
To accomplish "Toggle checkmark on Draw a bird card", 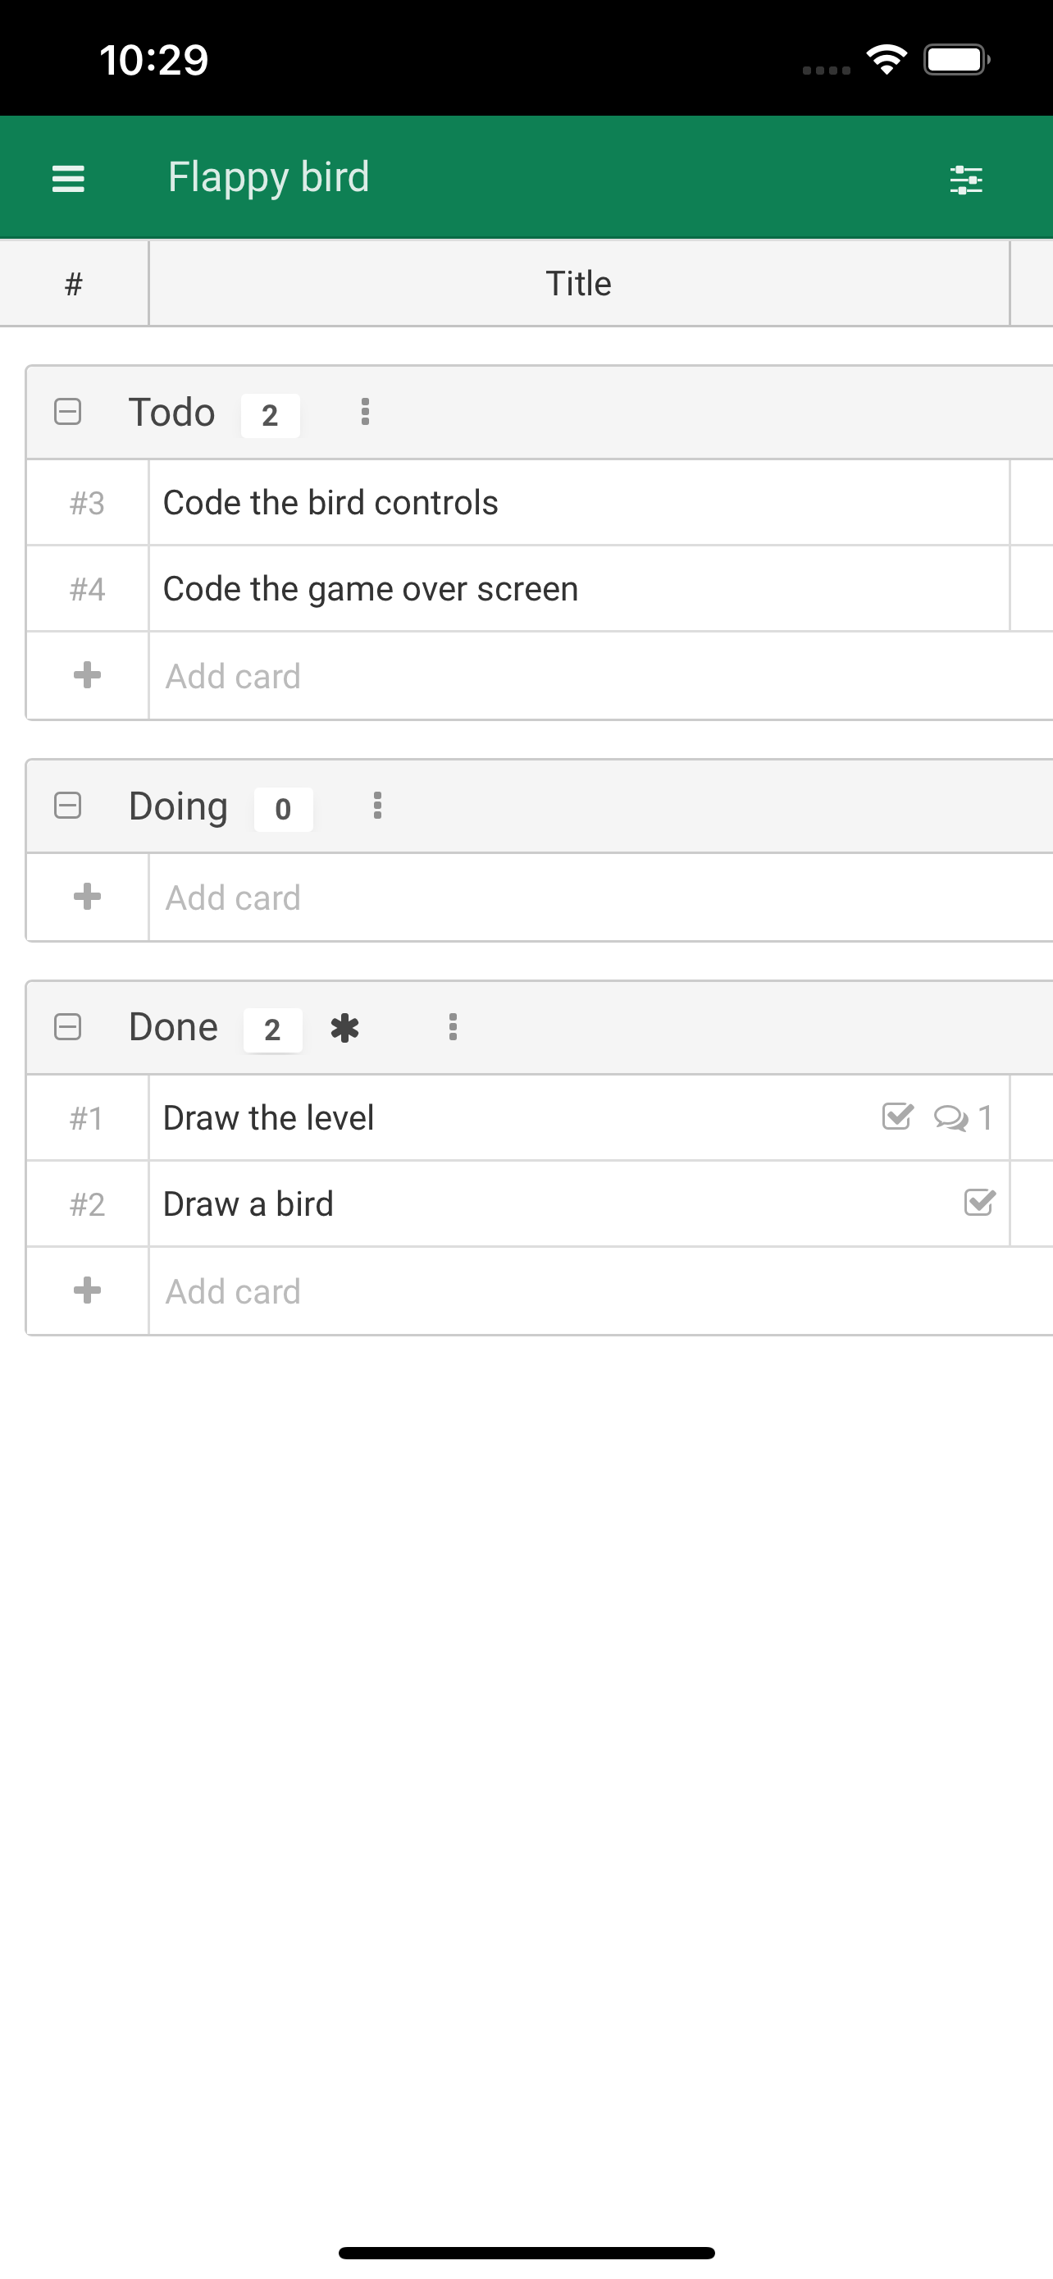I will pyautogui.click(x=980, y=1203).
